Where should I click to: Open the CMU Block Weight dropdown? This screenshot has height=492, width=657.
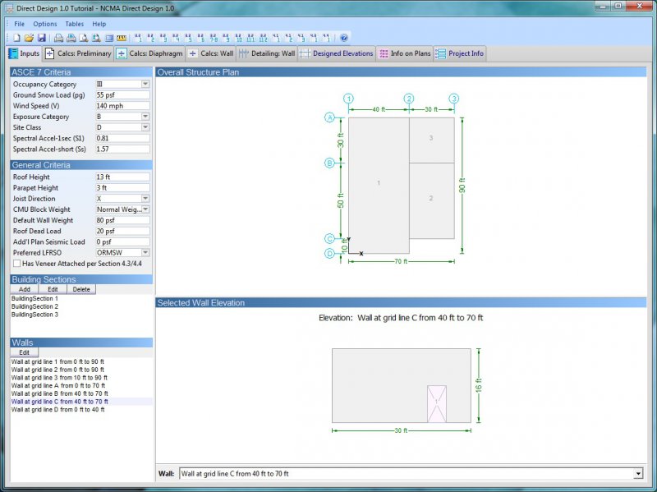click(145, 209)
